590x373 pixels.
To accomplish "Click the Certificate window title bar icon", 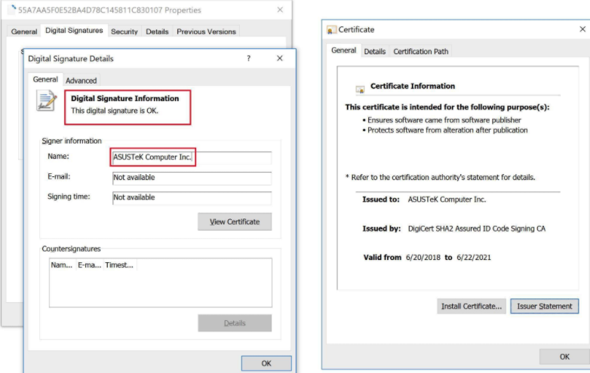I will (331, 29).
